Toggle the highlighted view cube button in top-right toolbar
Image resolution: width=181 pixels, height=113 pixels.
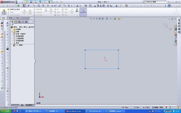coord(169,6)
